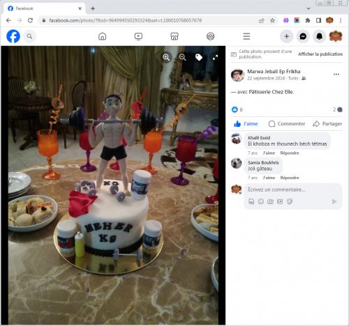Open the tab search chevron
Viewport: 349px width, 326px height.
click(x=309, y=8)
